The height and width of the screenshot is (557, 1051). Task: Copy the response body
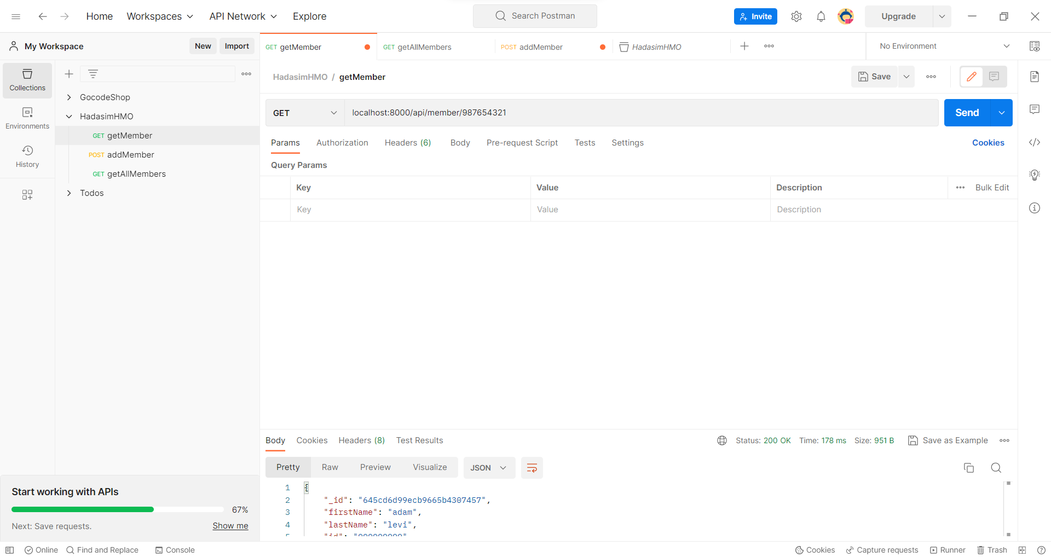[x=969, y=468]
